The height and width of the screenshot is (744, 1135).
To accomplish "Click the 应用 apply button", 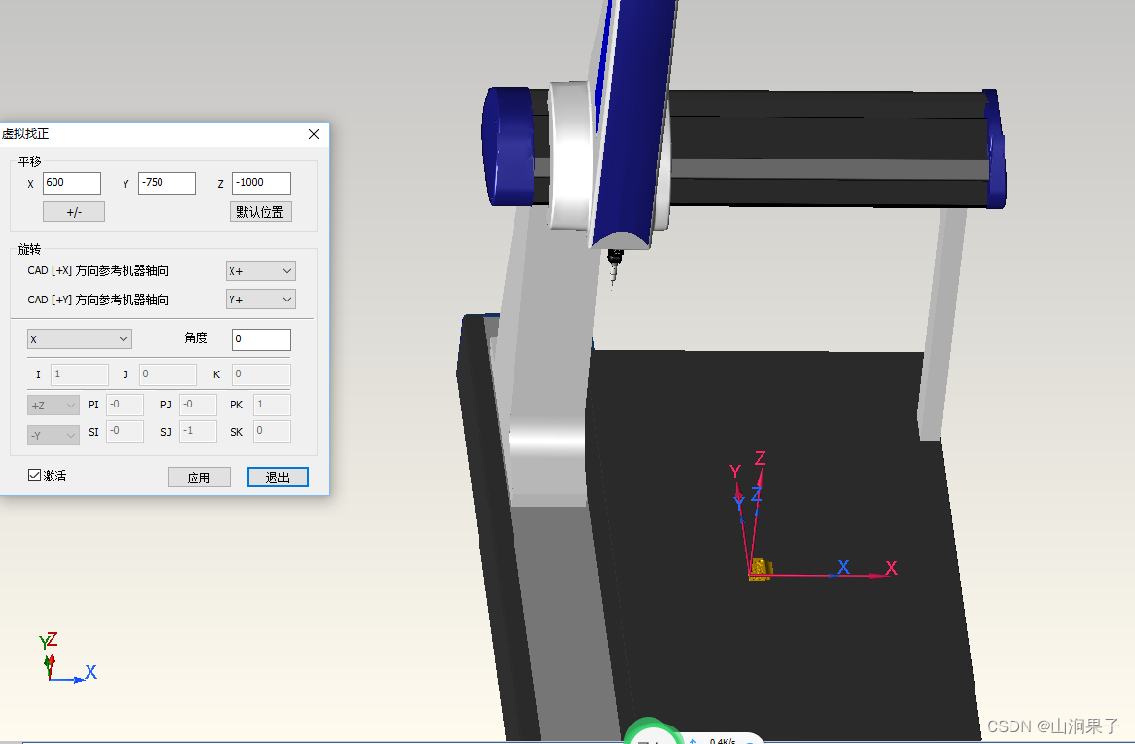I will click(199, 478).
